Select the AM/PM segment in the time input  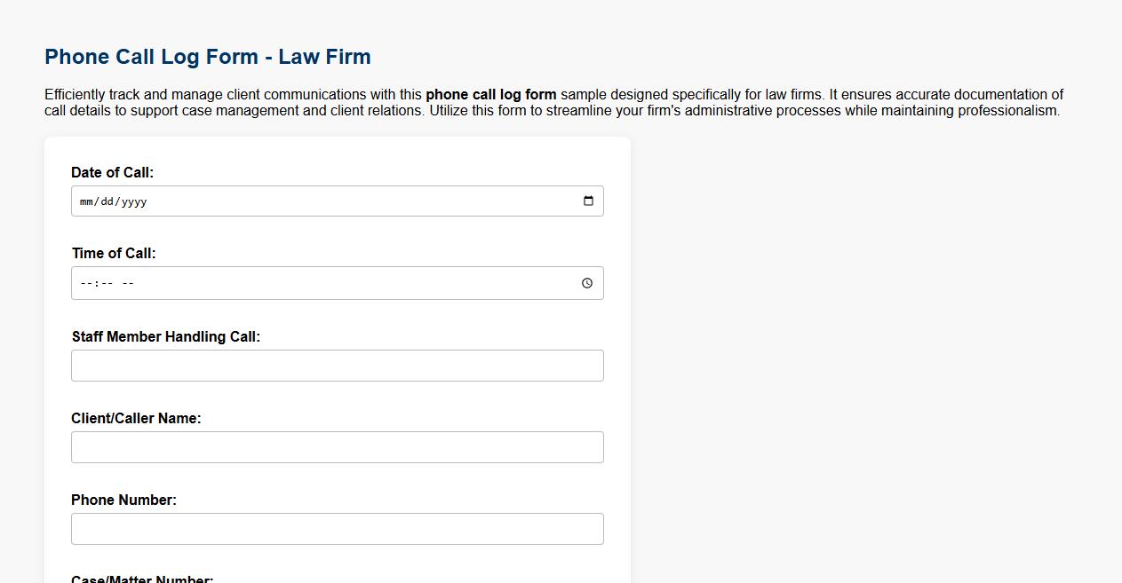[127, 283]
